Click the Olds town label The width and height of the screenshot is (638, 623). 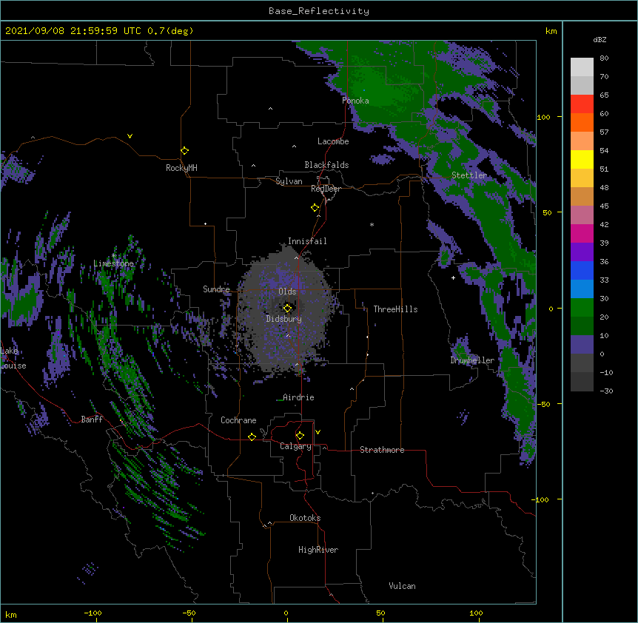coord(287,292)
